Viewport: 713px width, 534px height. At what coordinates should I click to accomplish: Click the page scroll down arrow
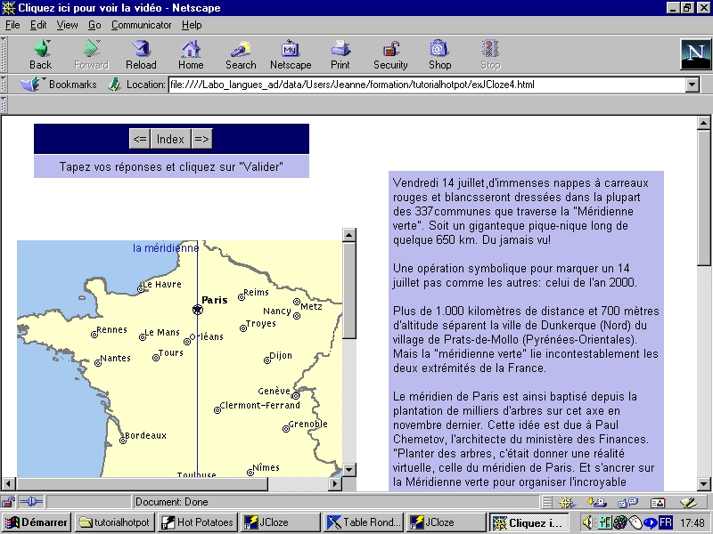pos(703,483)
